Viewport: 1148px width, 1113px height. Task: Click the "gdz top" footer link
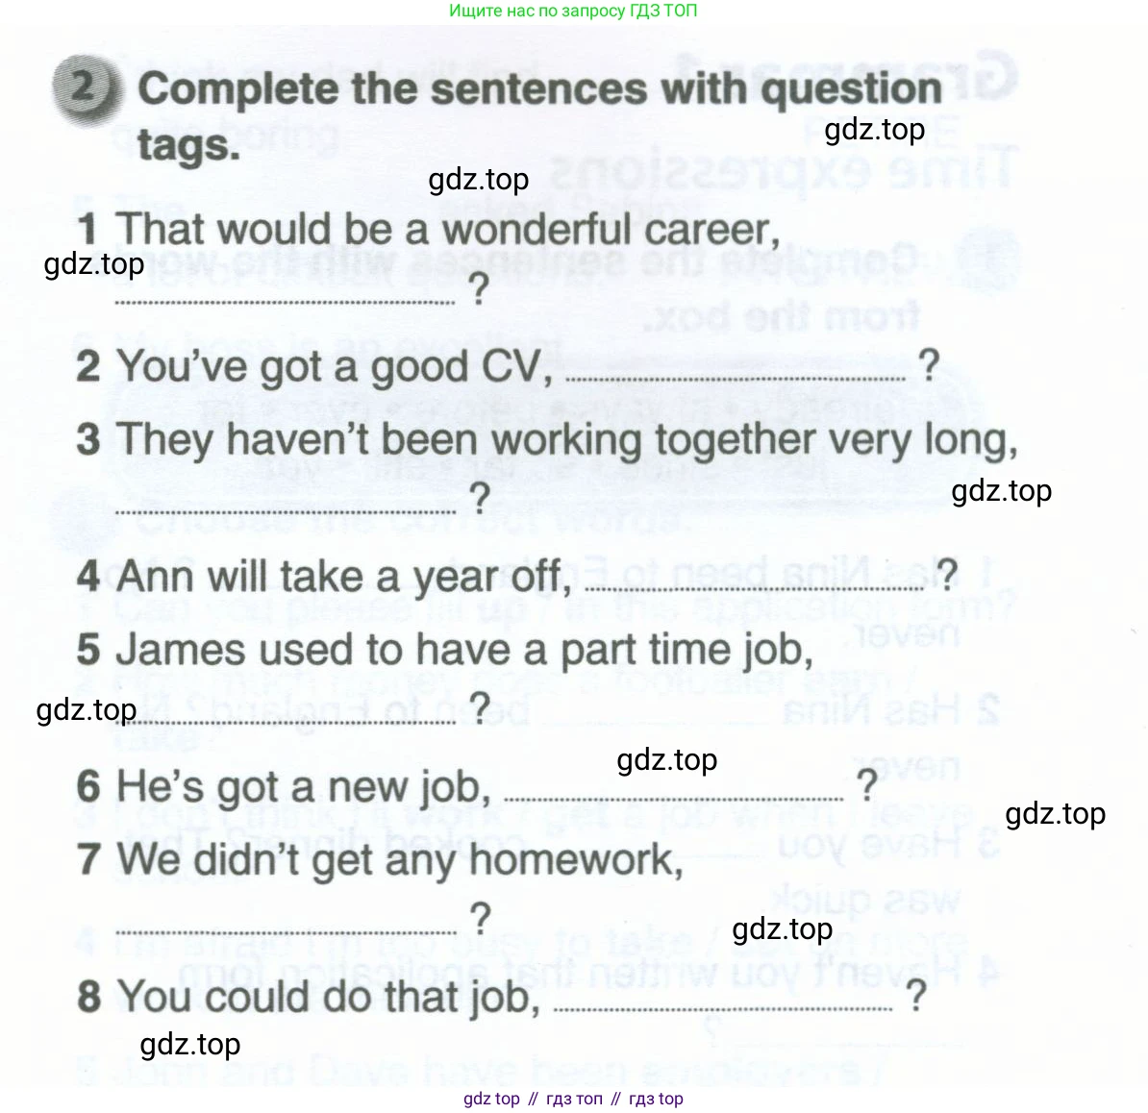click(x=491, y=1099)
